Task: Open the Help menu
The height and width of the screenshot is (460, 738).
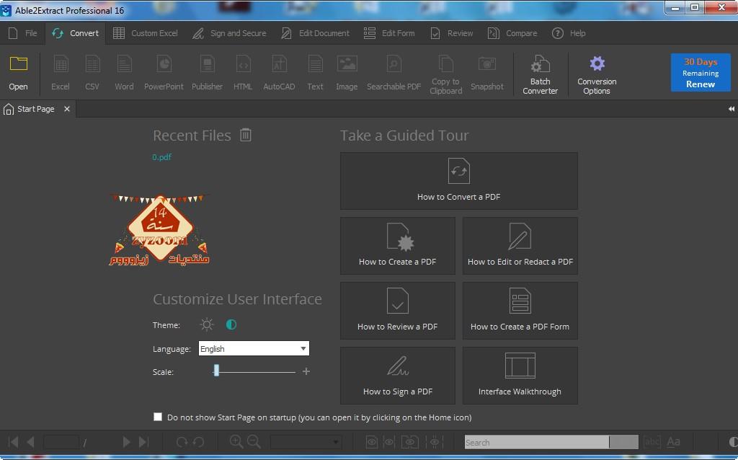Action: click(569, 33)
